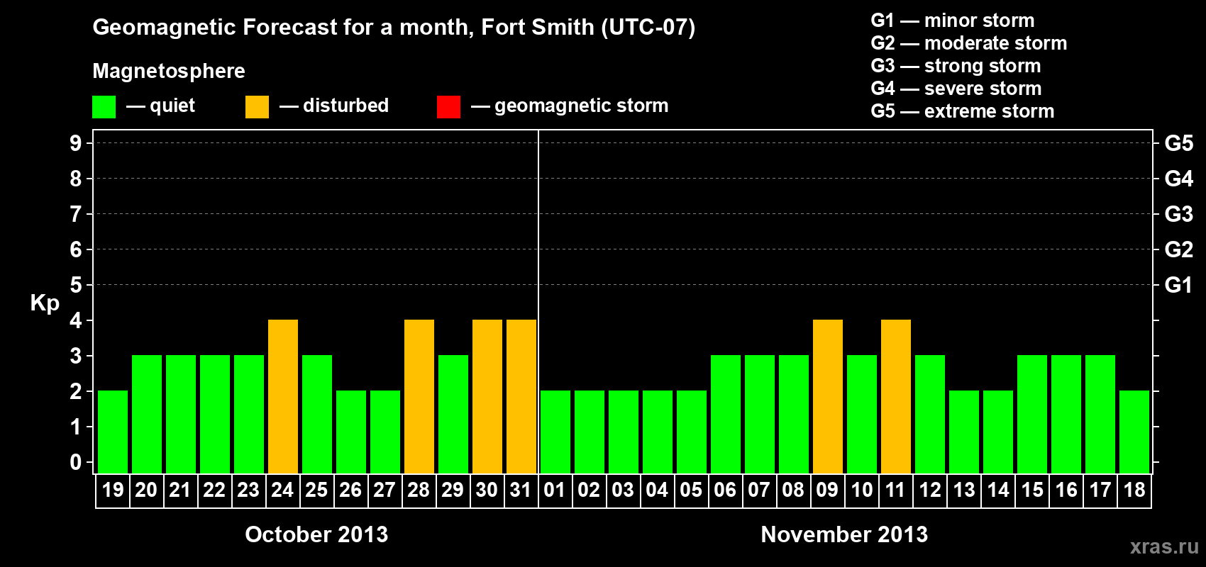The image size is (1206, 567).
Task: Select the orange bar for October 24
Action: tap(283, 396)
